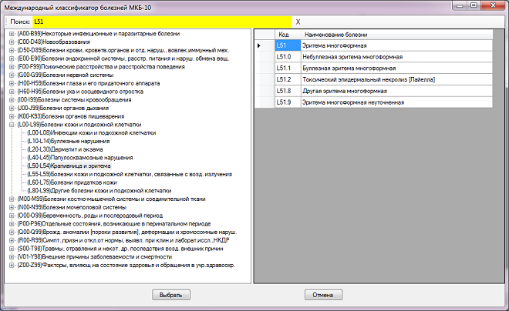509x311 pixels.
Task: Select (L10-L14) Буллезные нарушения tree item
Action: [69, 141]
